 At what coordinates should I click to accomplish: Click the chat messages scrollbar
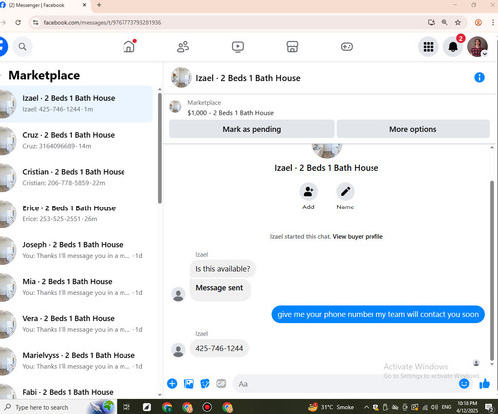coord(492,270)
